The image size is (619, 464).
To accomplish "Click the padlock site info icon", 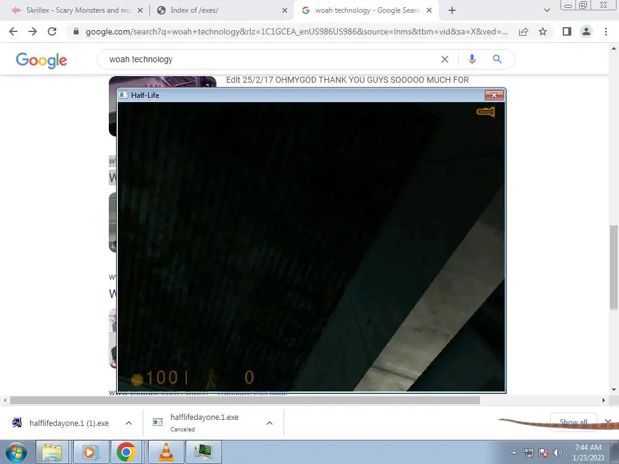I will tap(76, 31).
